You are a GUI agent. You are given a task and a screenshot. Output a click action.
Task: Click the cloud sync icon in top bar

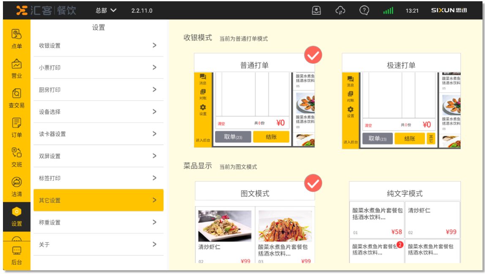tap(340, 11)
